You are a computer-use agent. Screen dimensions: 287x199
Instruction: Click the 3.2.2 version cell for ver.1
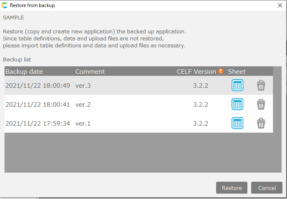point(200,124)
